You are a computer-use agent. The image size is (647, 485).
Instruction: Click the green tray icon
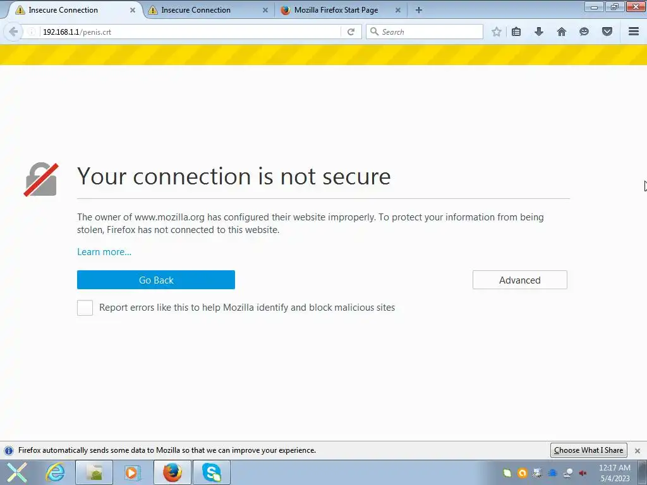click(x=507, y=473)
